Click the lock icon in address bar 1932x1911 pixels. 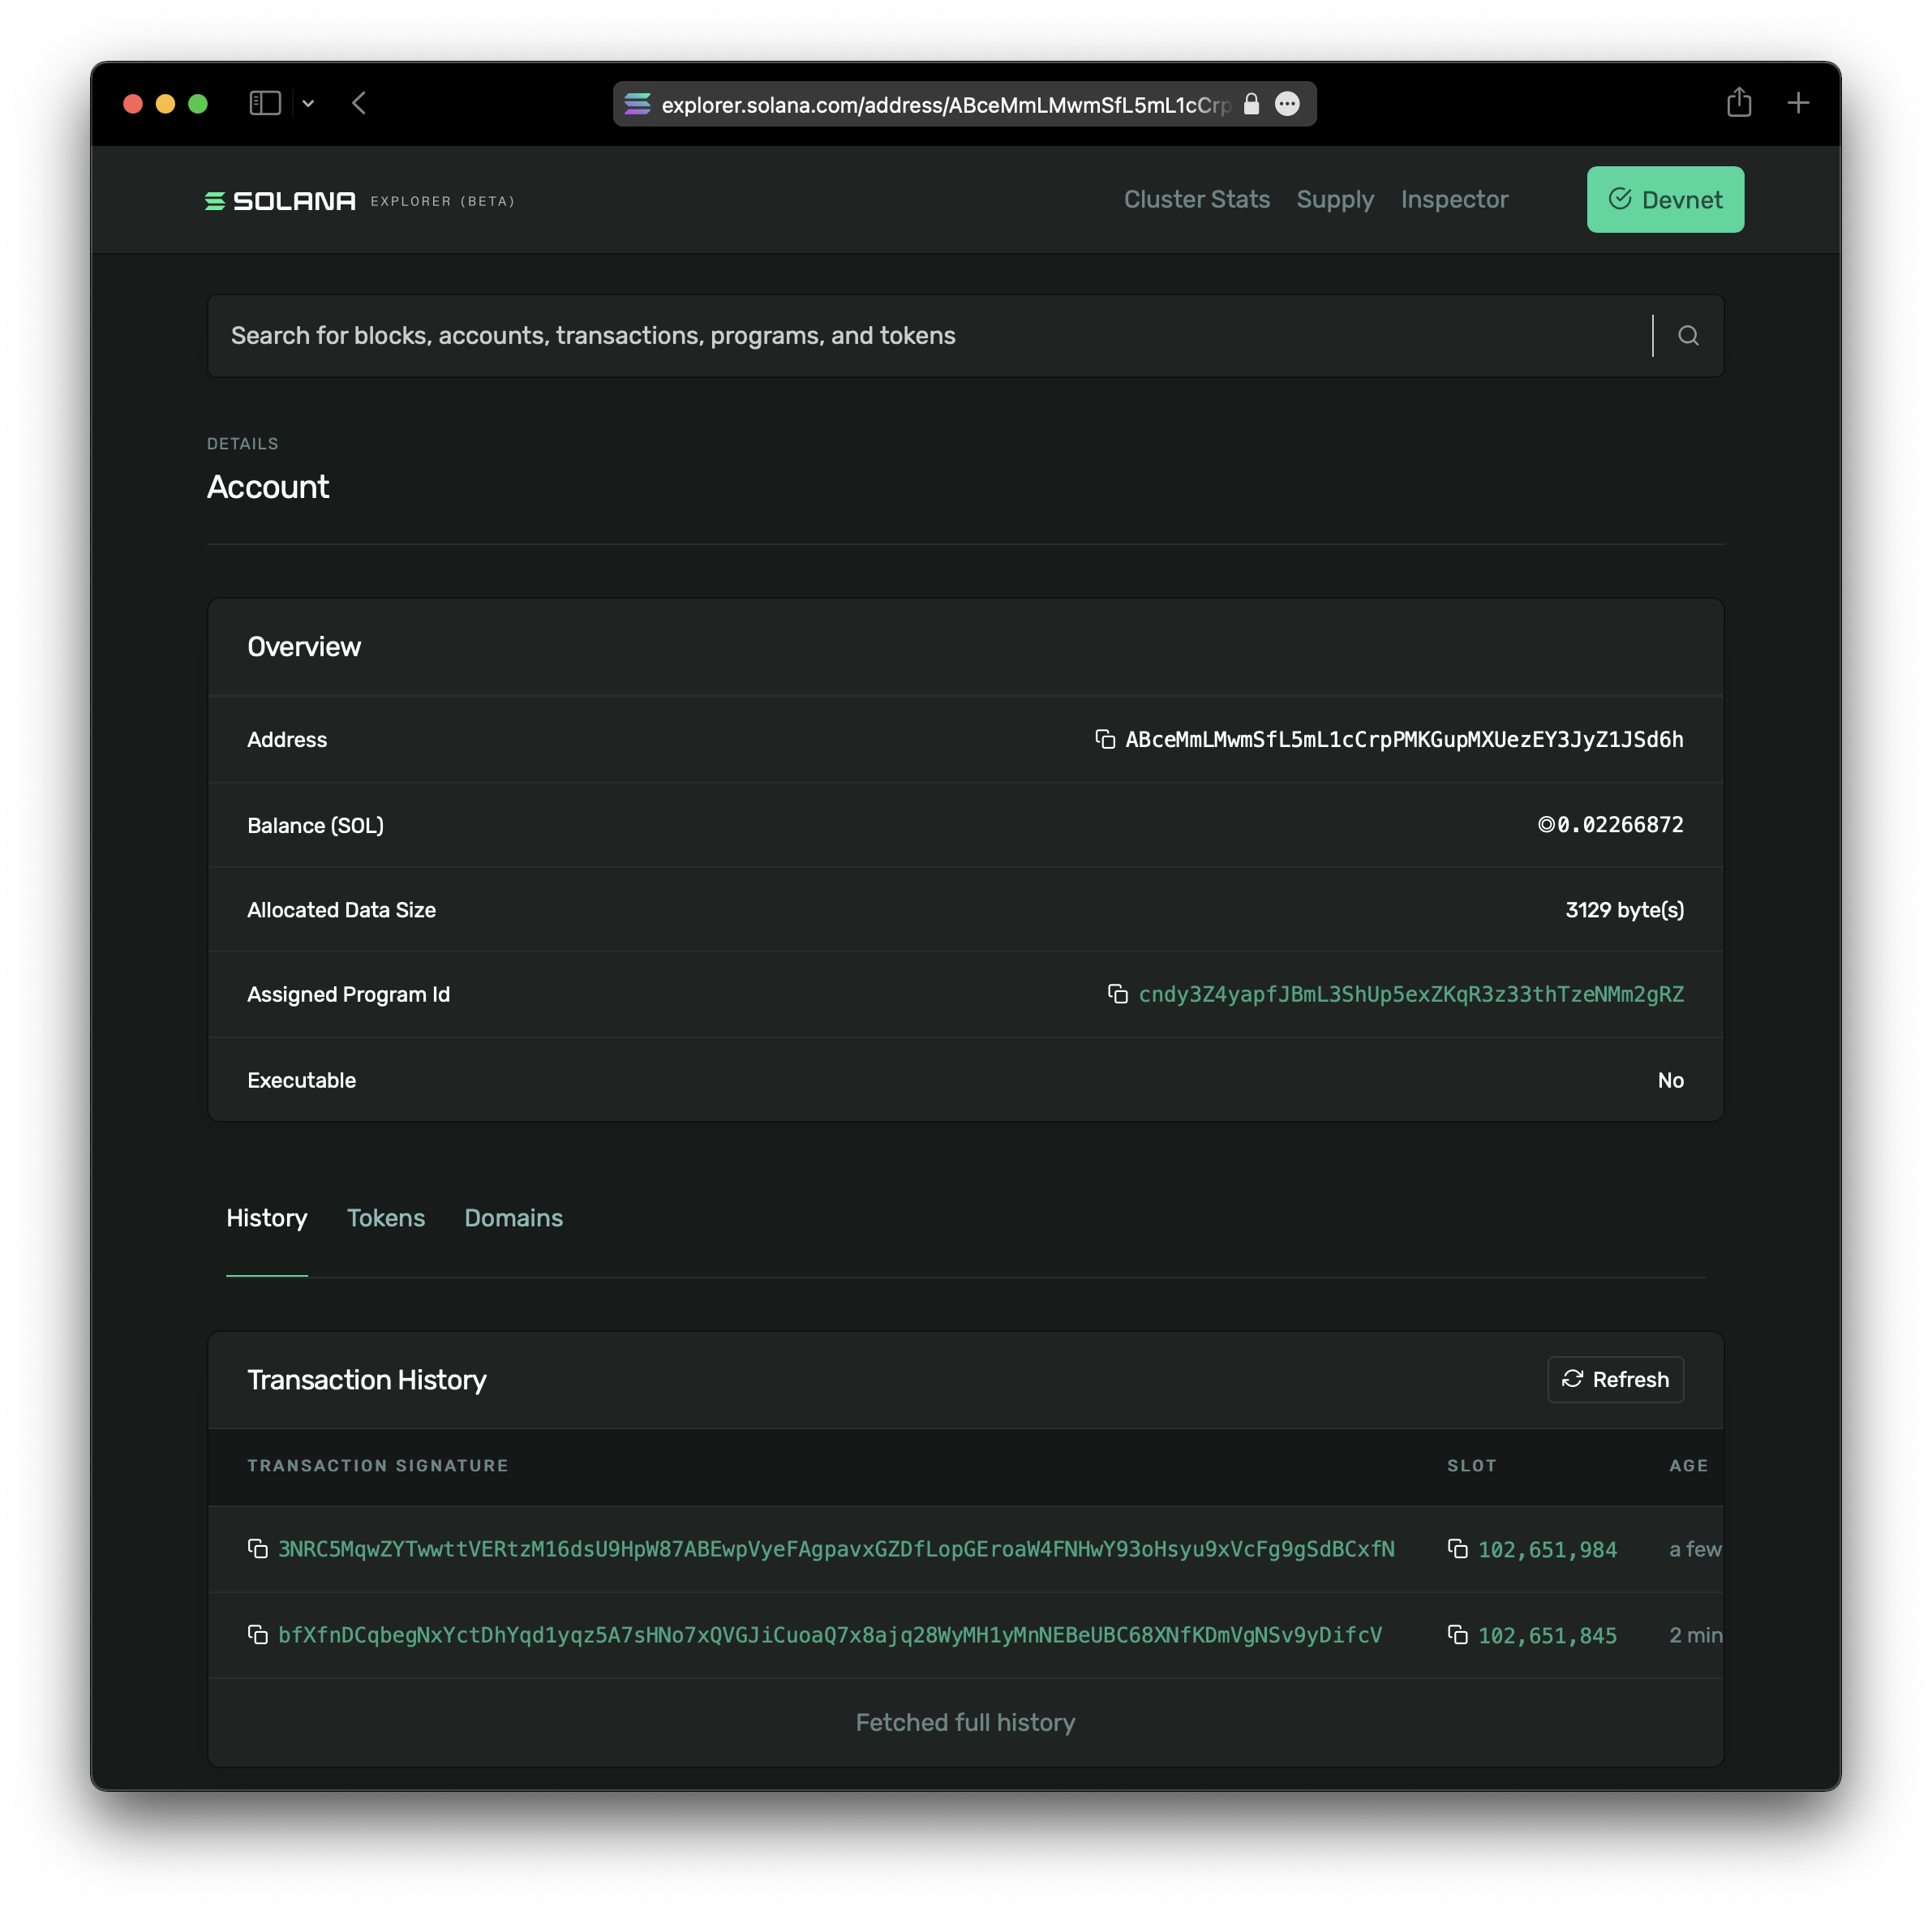1251,104
